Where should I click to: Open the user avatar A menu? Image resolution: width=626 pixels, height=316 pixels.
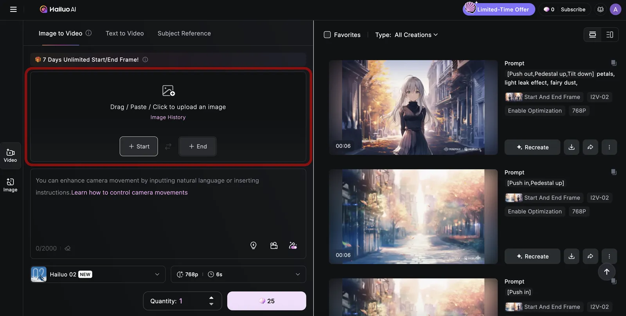(615, 9)
